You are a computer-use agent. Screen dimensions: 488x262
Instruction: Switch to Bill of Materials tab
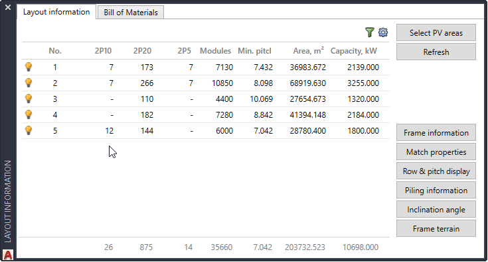click(x=130, y=13)
